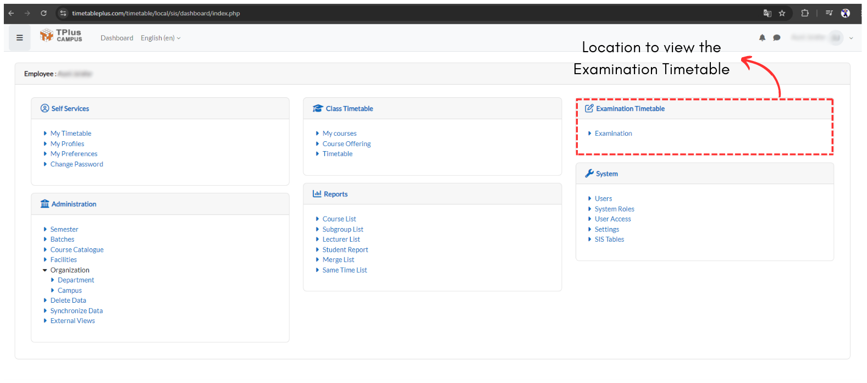Open the messages chat bubble icon
This screenshot has width=867, height=383.
click(x=776, y=38)
